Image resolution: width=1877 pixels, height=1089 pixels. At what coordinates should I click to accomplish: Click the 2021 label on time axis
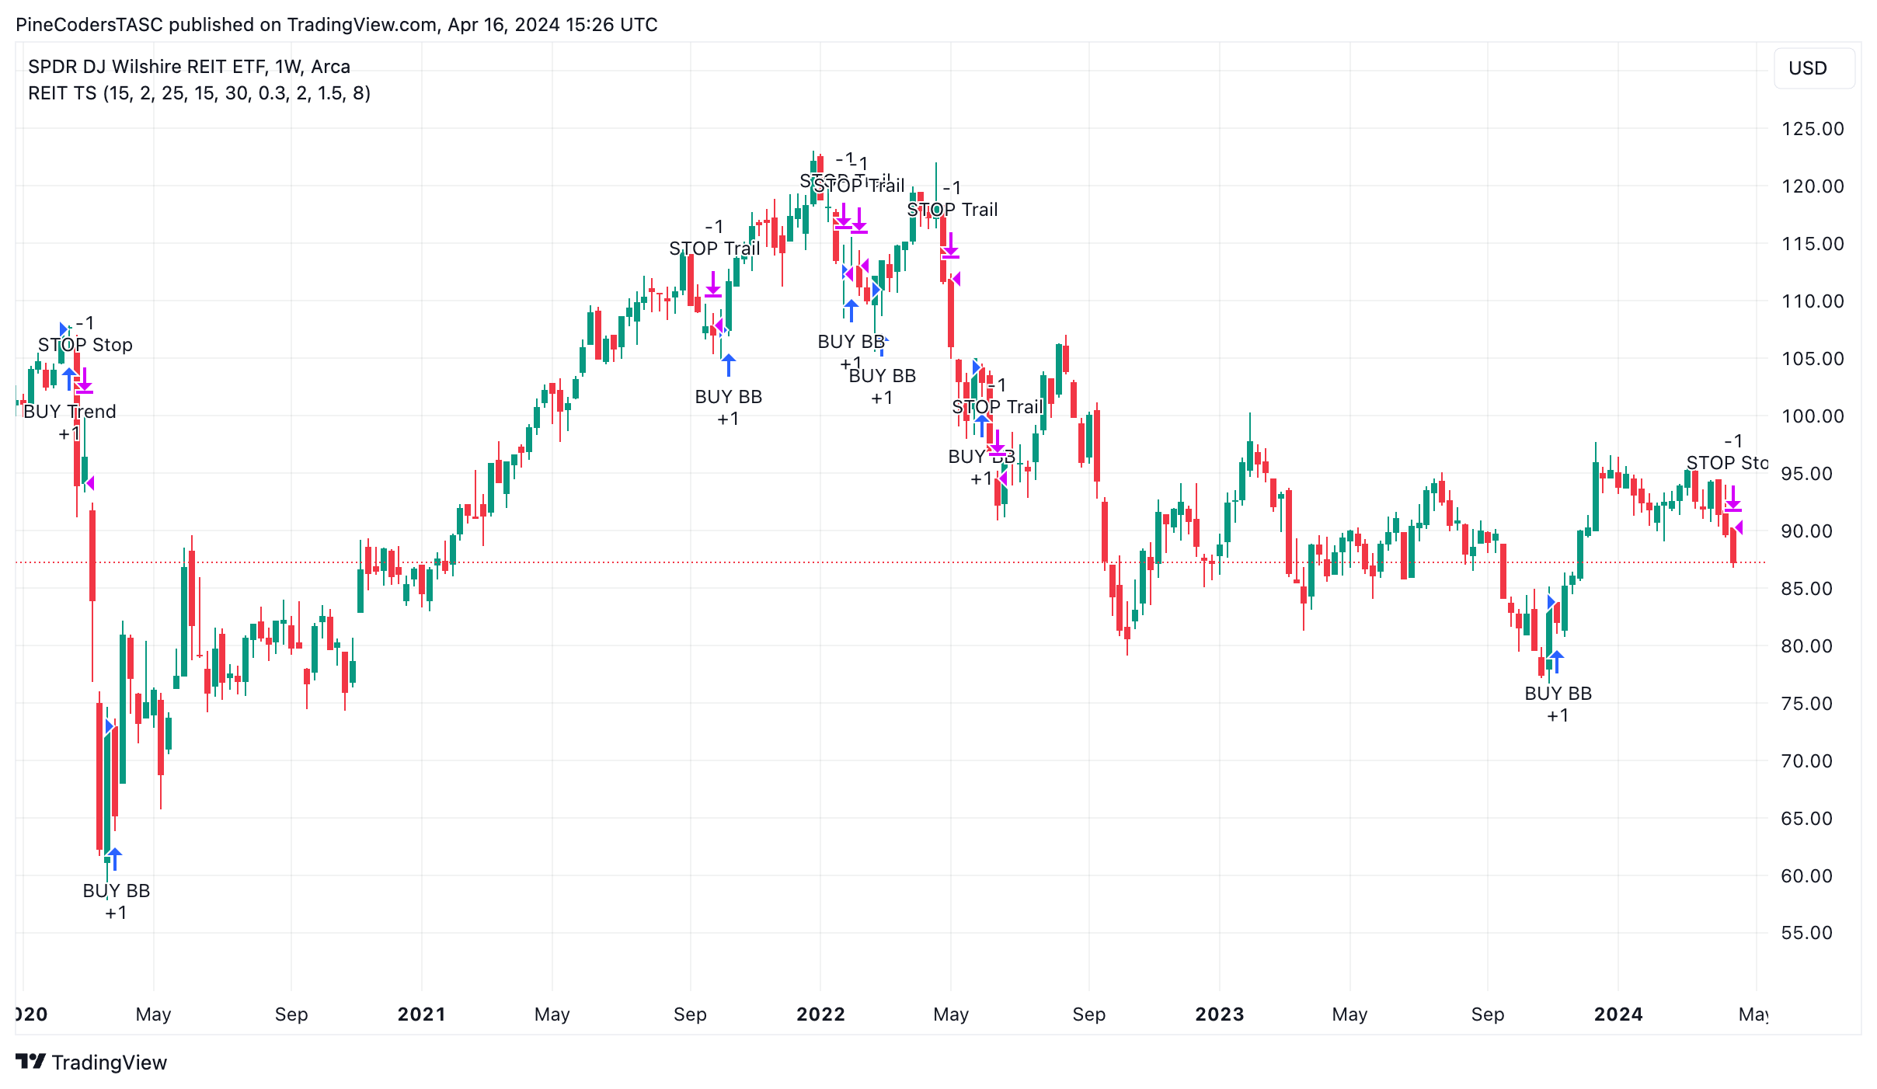pyautogui.click(x=421, y=1014)
